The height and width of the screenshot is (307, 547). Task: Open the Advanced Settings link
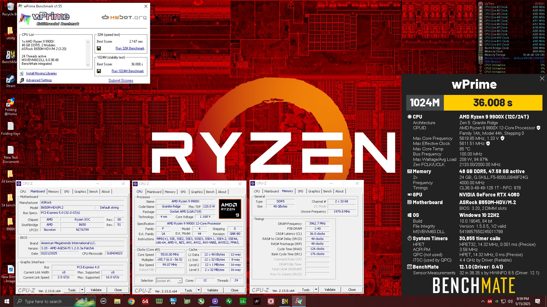(x=39, y=80)
